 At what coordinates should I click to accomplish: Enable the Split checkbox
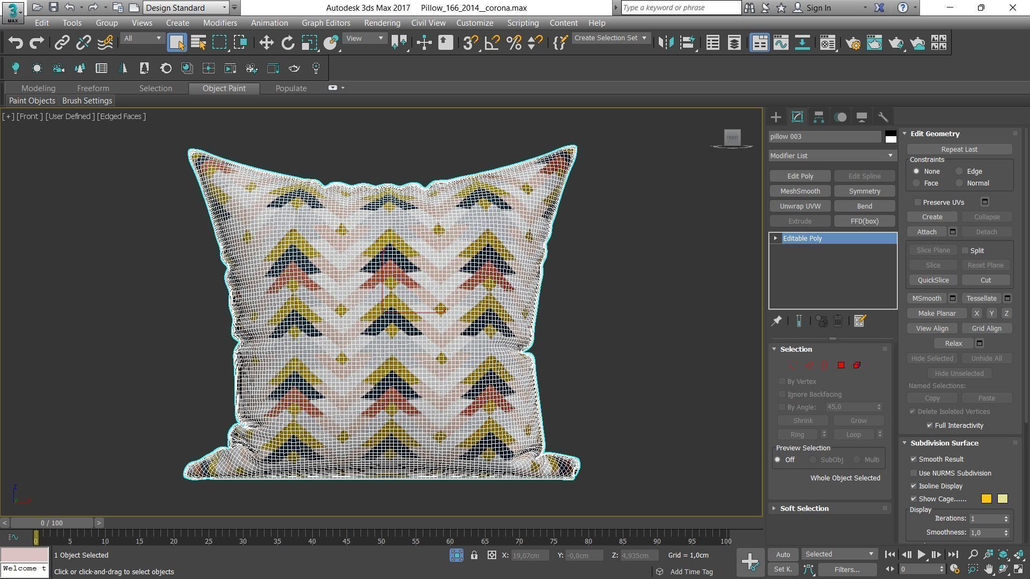coord(965,251)
